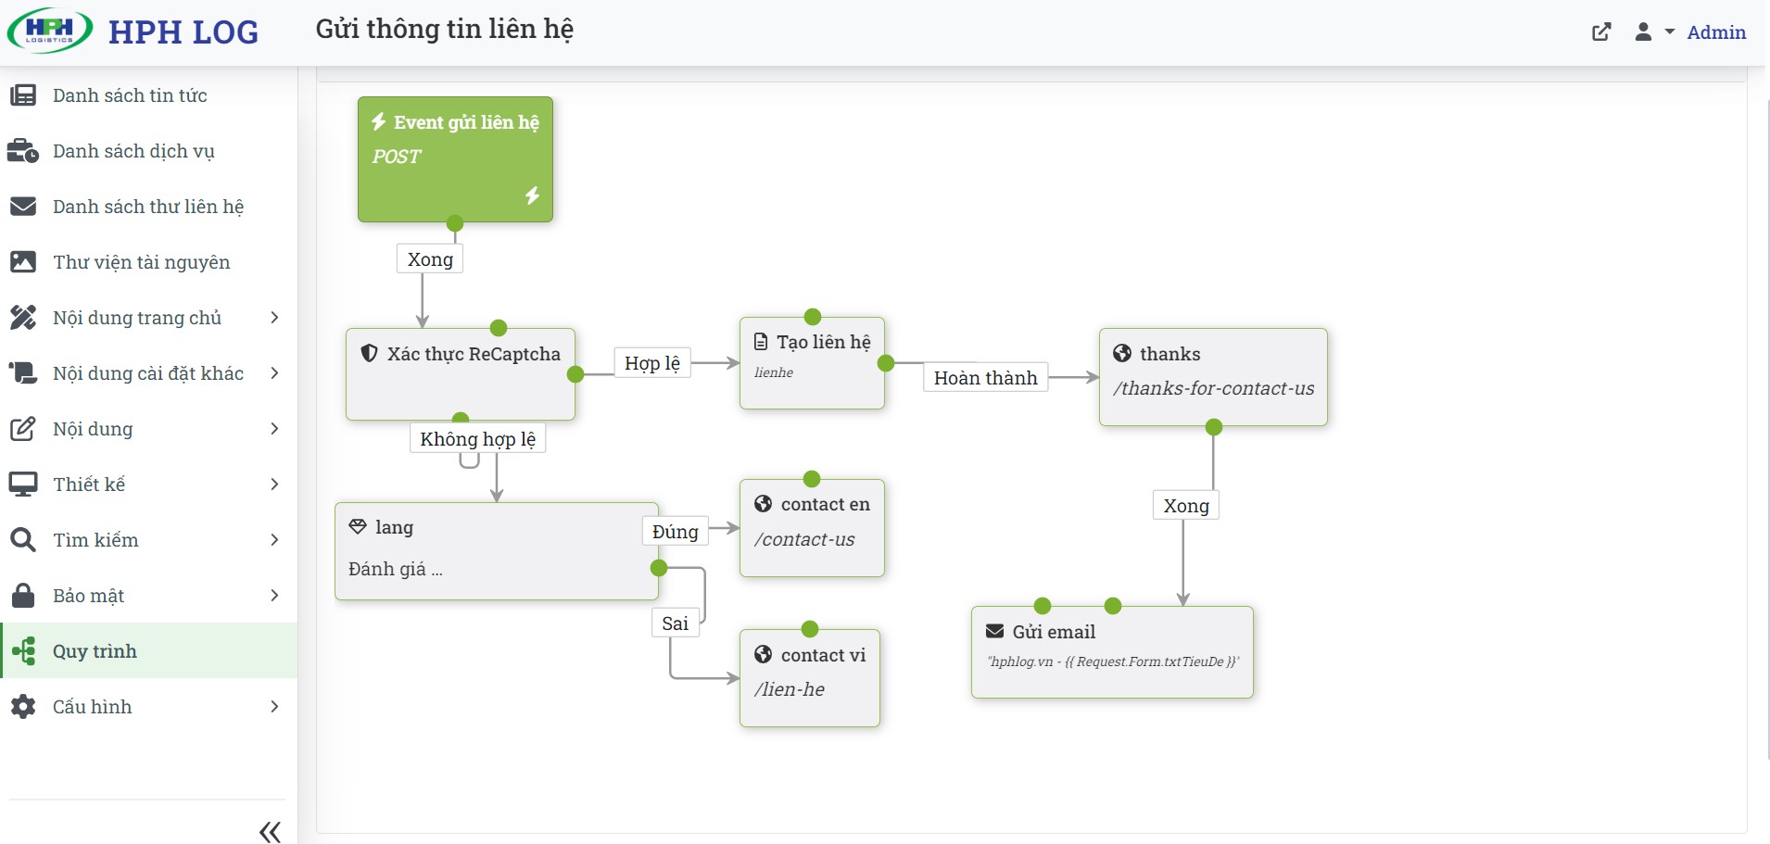Click the Hợp lệ connection label

[x=651, y=363]
